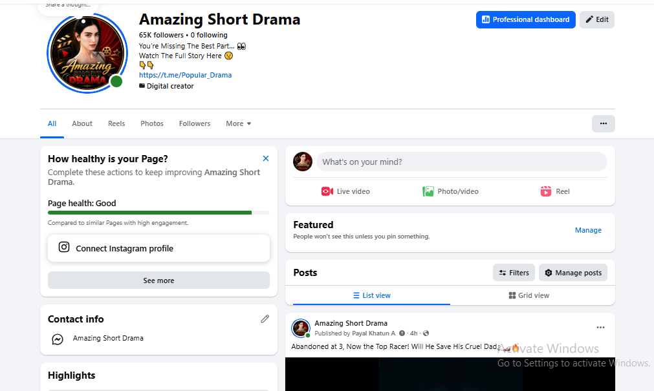
Task: Click the green online status dot on profile picture
Action: pos(116,81)
